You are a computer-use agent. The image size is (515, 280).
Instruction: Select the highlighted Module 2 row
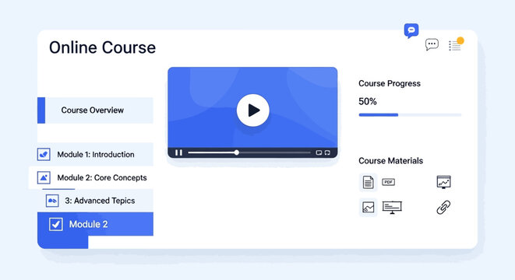click(x=95, y=224)
